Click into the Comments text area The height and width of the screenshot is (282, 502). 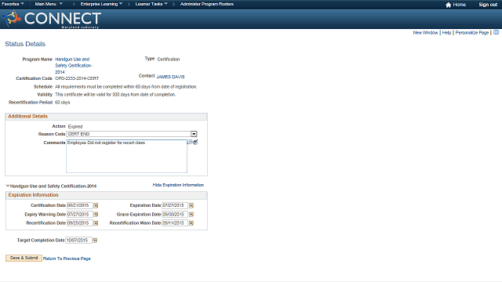pyautogui.click(x=126, y=157)
